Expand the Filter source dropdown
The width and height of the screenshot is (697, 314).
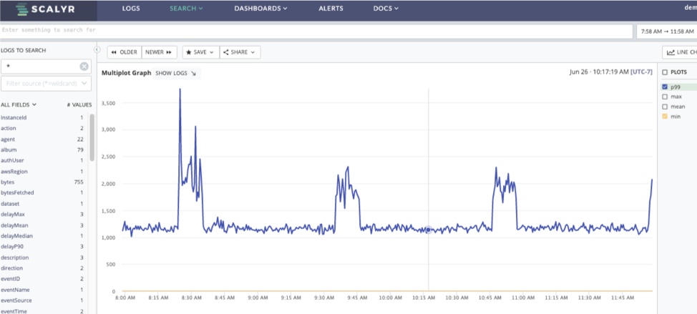[85, 84]
